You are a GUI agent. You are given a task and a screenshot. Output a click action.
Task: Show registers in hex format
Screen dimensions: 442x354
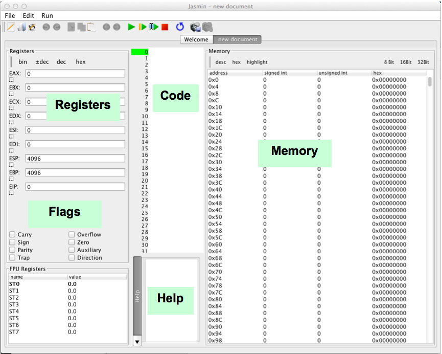point(81,62)
